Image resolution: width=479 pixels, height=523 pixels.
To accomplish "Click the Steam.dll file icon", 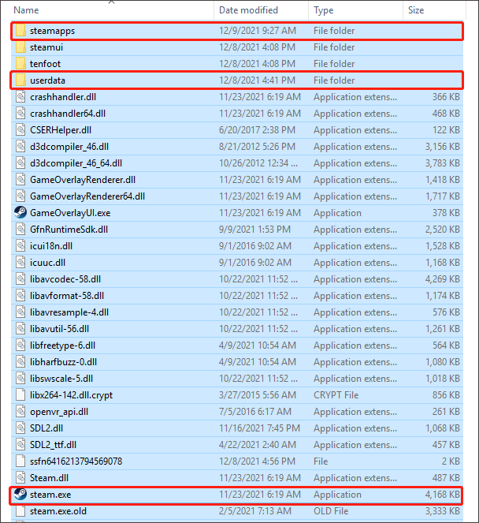I will coord(20,477).
